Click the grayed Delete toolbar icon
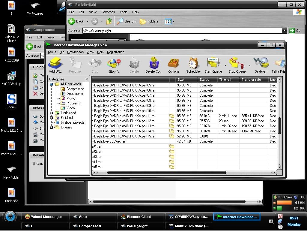Viewport: 307px width, 247px height. coord(134,65)
